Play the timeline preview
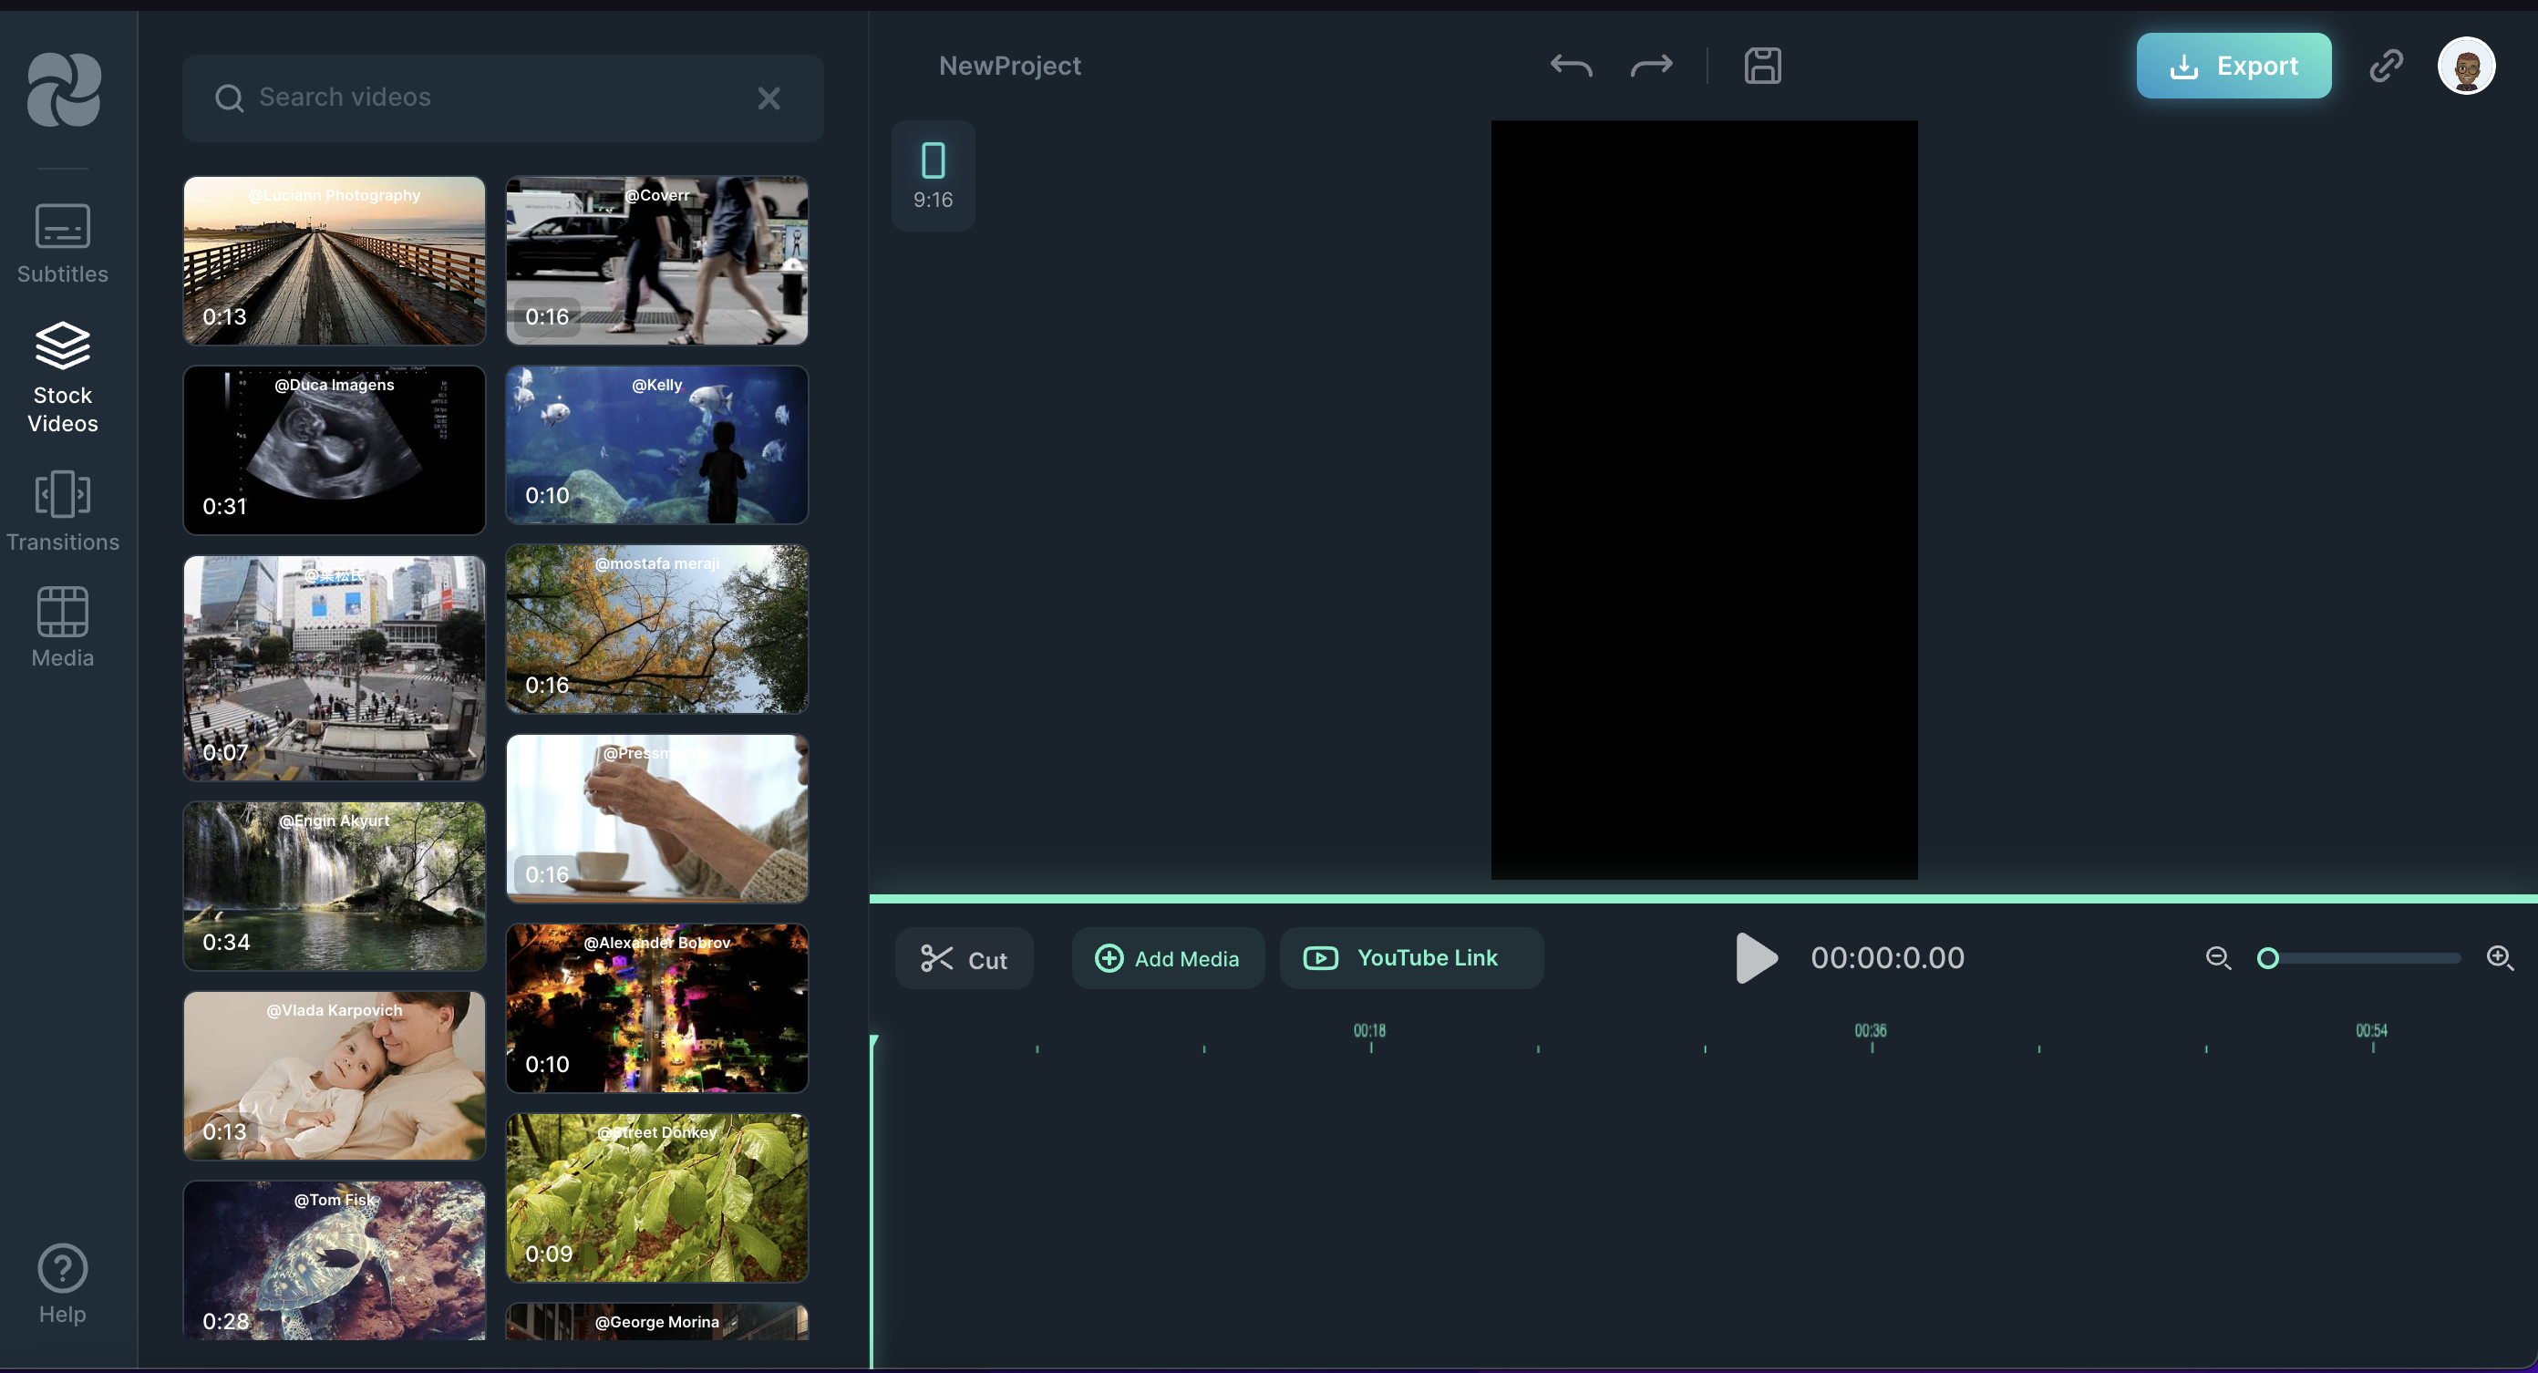 [1756, 958]
